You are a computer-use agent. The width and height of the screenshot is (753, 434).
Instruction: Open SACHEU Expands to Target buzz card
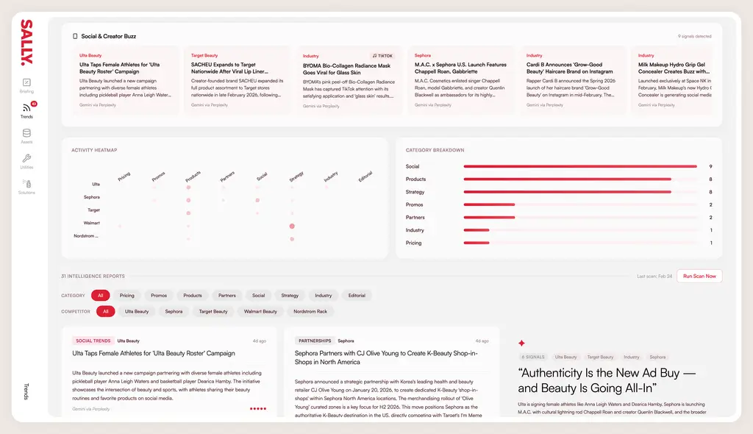coord(238,80)
